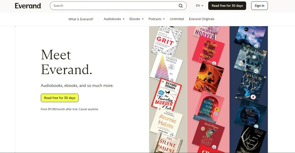Open the Atlas of the Heart cover

(208, 134)
